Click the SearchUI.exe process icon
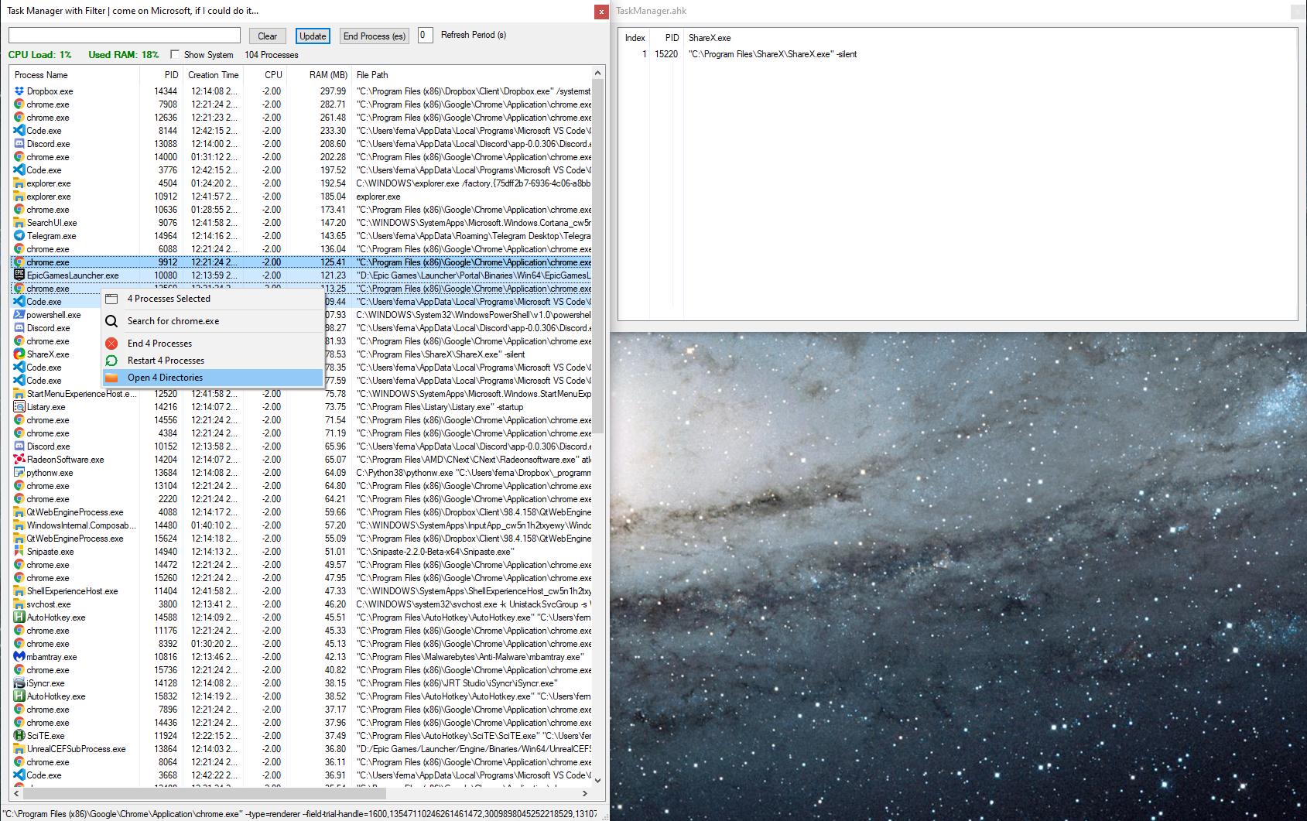1307x821 pixels. (x=19, y=223)
